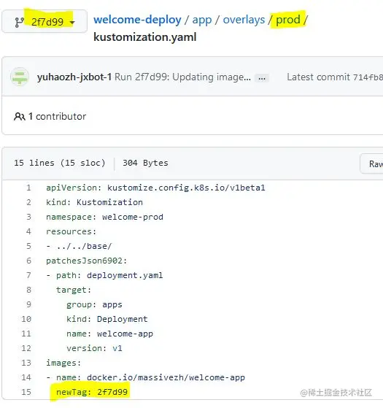
Task: Open the commit message Run 2f7d99
Action: (x=182, y=77)
